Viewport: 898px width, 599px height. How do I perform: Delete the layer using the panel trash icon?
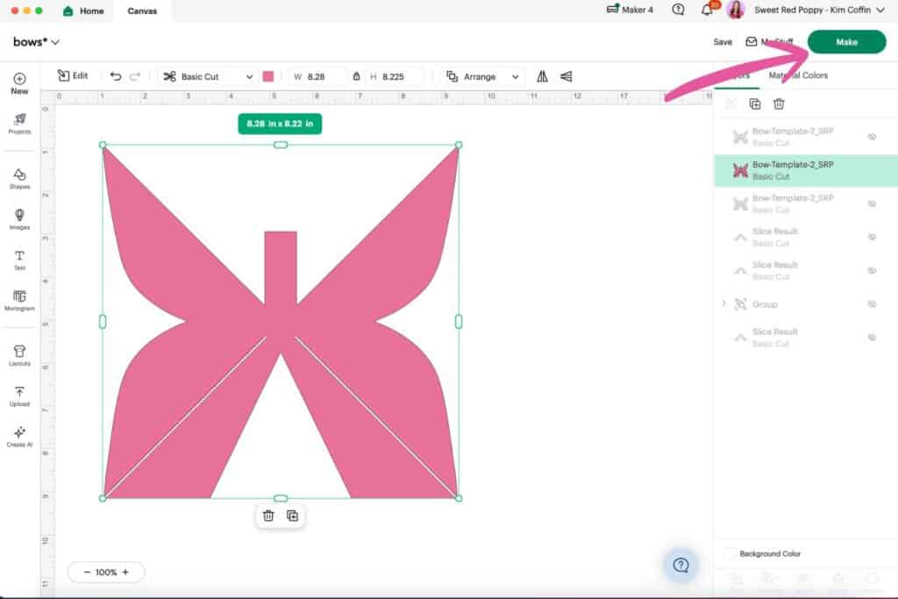click(x=779, y=104)
